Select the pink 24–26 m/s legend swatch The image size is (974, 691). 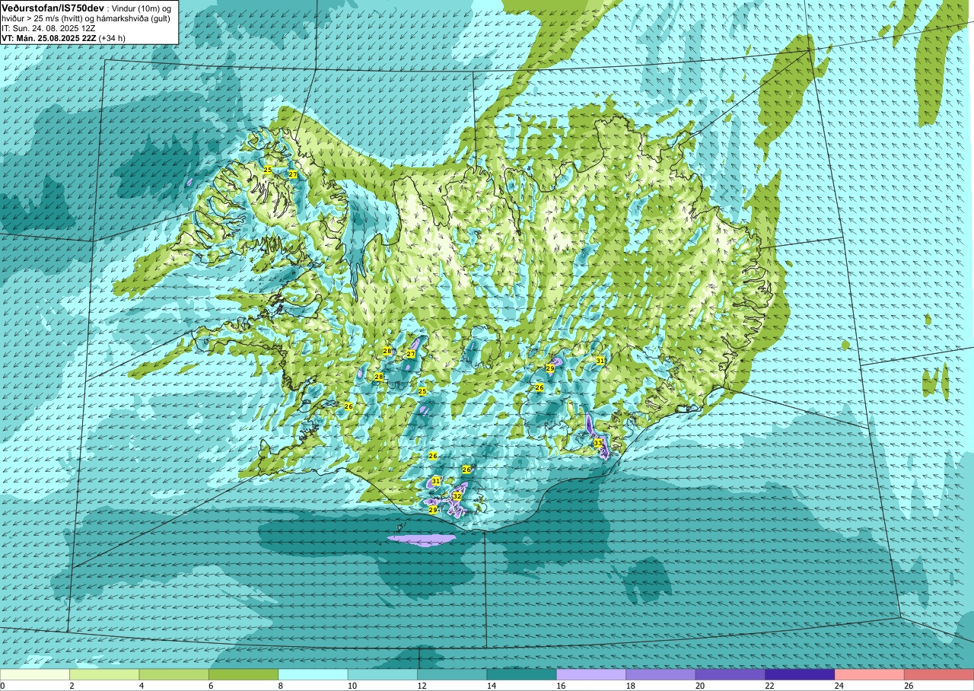[x=869, y=675]
